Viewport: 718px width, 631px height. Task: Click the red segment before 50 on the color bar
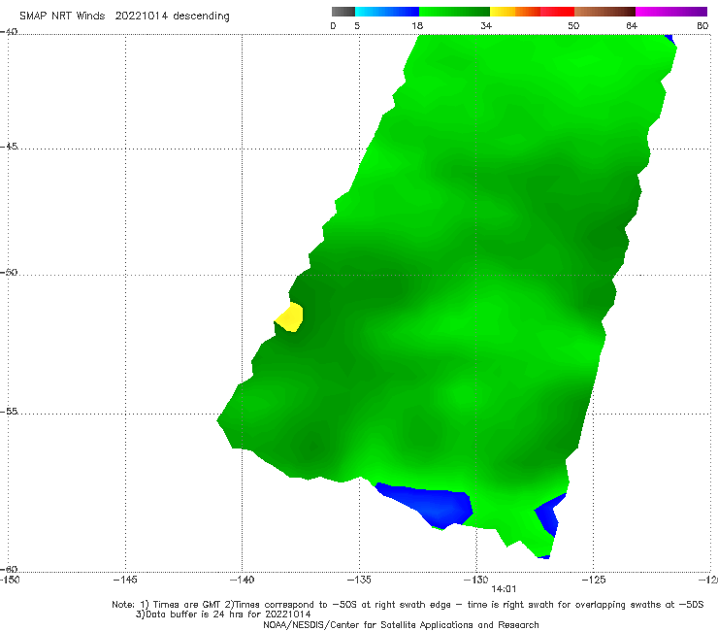557,12
